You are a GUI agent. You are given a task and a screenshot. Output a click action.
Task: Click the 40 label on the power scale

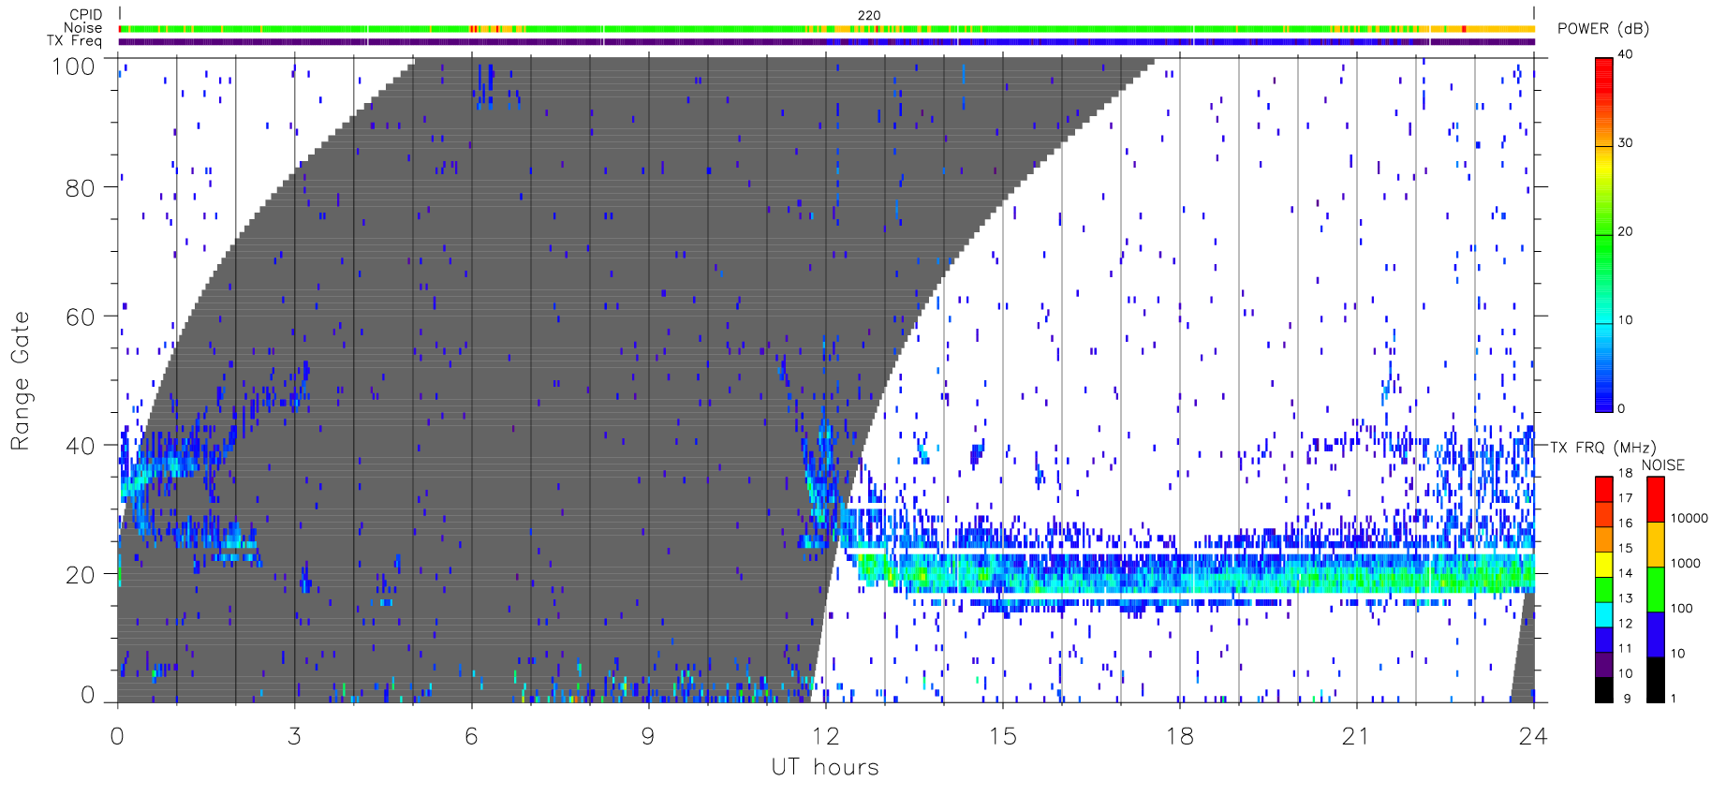(1625, 54)
